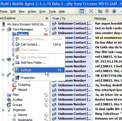Open the Action menu

[32, 11]
